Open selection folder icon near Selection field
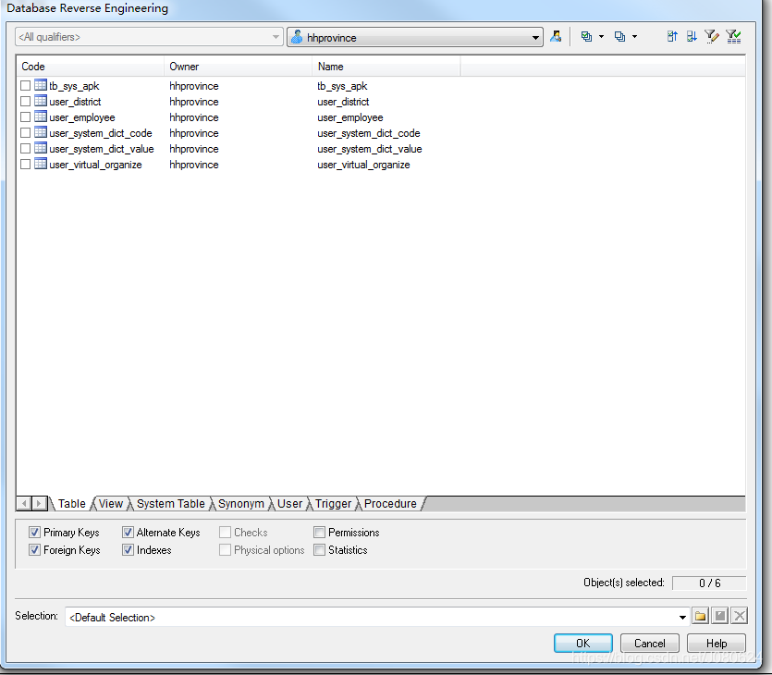772x675 pixels. pyautogui.click(x=700, y=616)
